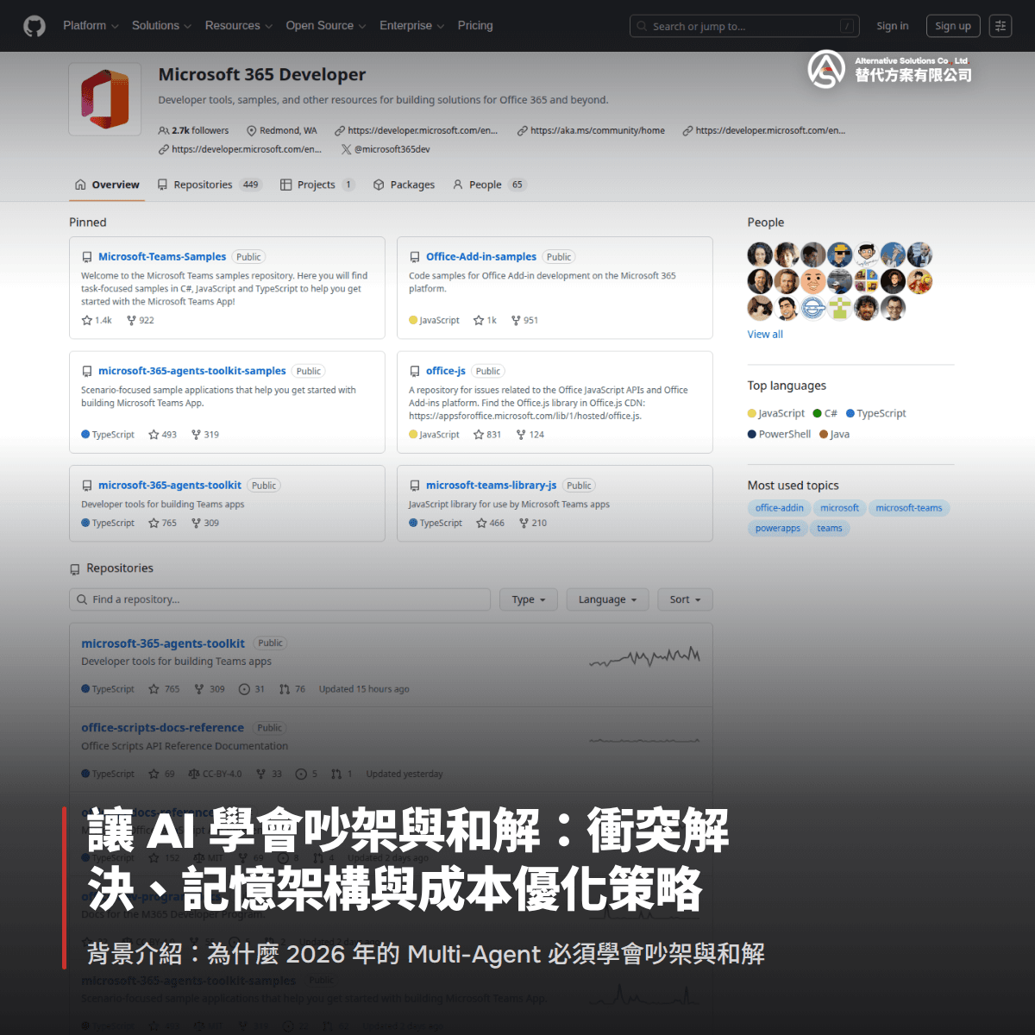The width and height of the screenshot is (1035, 1035).
Task: Click fork count 124 on office-js
Action: click(x=530, y=435)
